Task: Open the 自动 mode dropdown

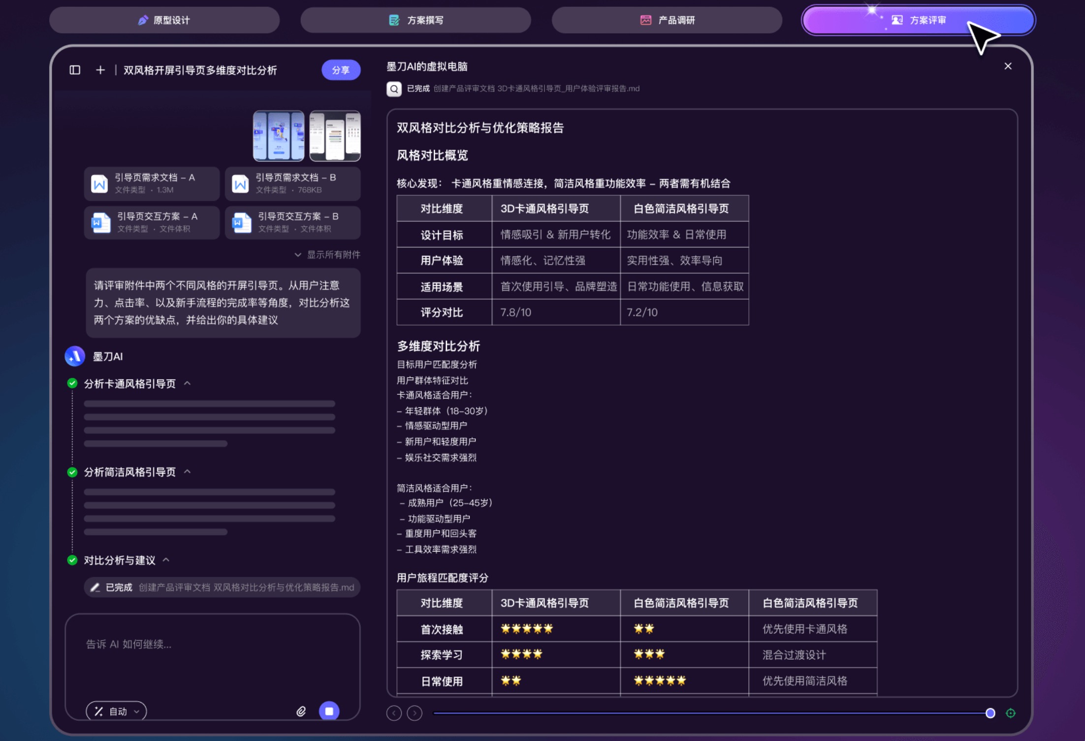Action: point(116,711)
